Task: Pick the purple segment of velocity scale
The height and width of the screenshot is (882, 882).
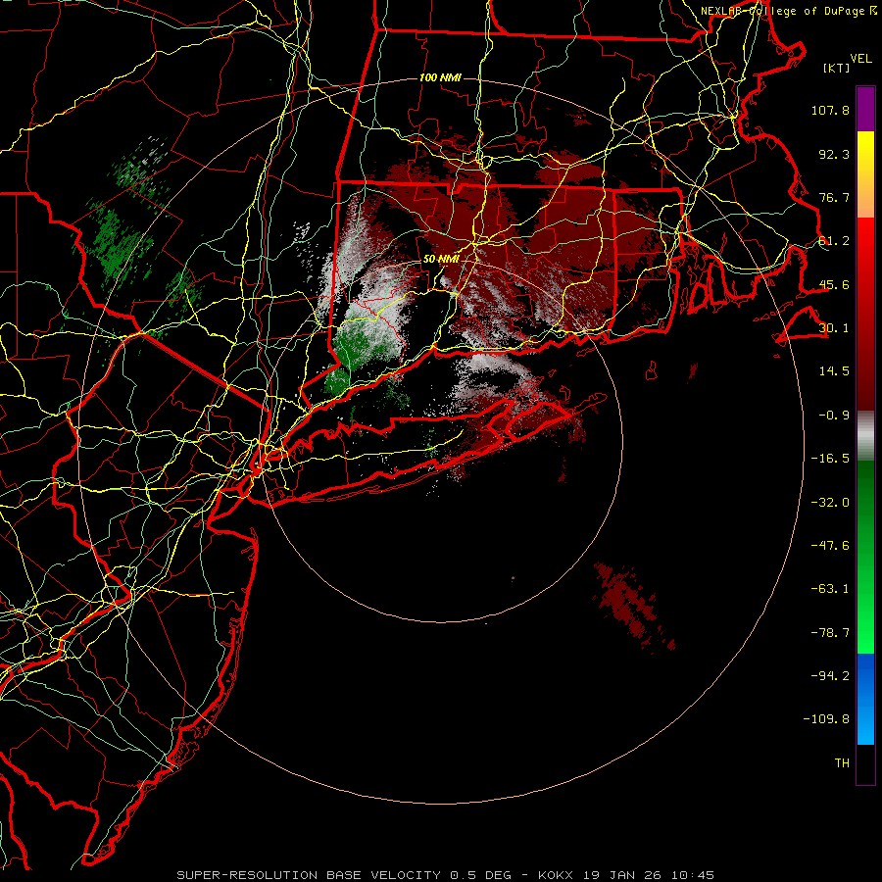Action: (865, 110)
